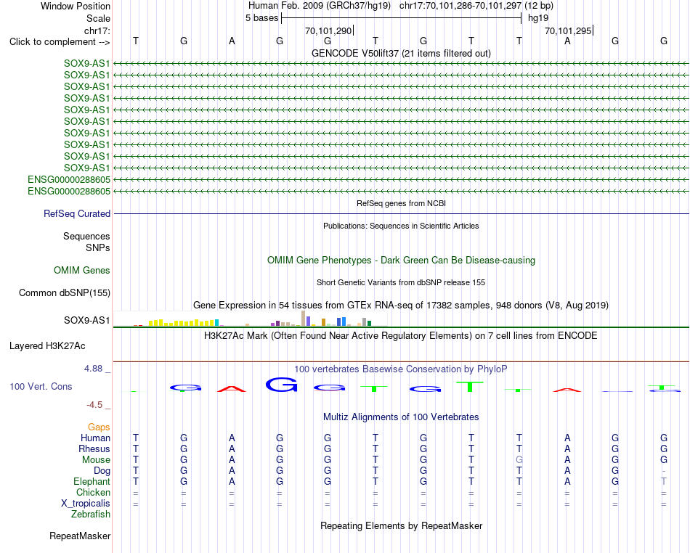Image resolution: width=690 pixels, height=553 pixels.
Task: Click the SOX9-AS1 label beside GTEx expression bars
Action: pos(86,320)
